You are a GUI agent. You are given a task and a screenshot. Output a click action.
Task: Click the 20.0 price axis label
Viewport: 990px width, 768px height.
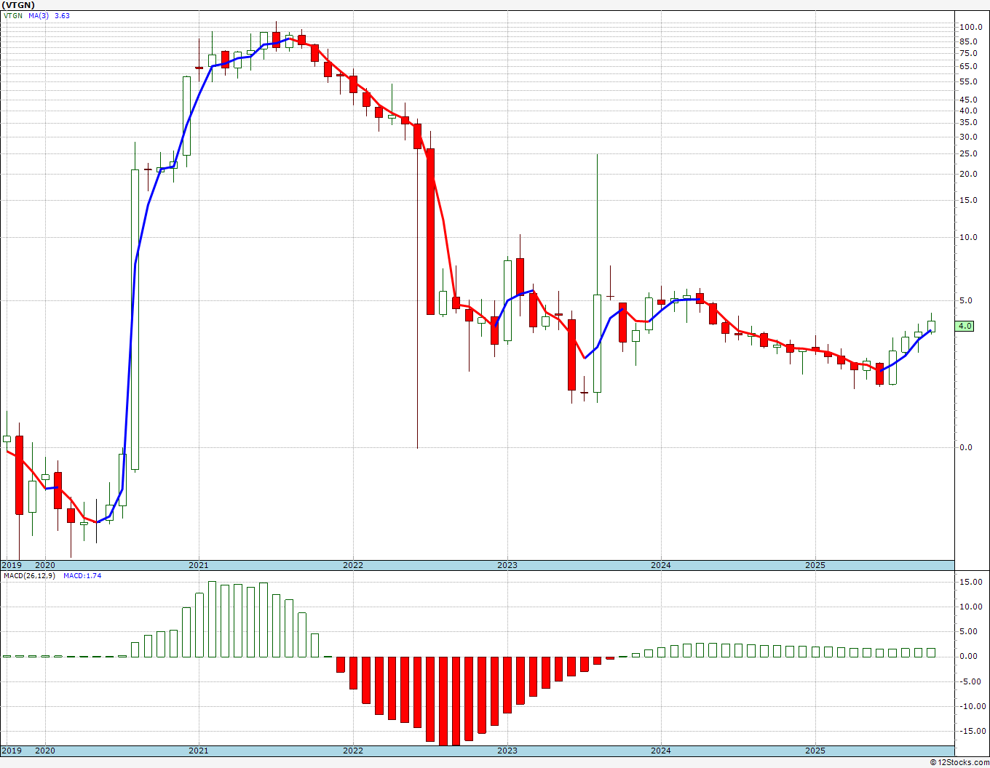click(967, 174)
